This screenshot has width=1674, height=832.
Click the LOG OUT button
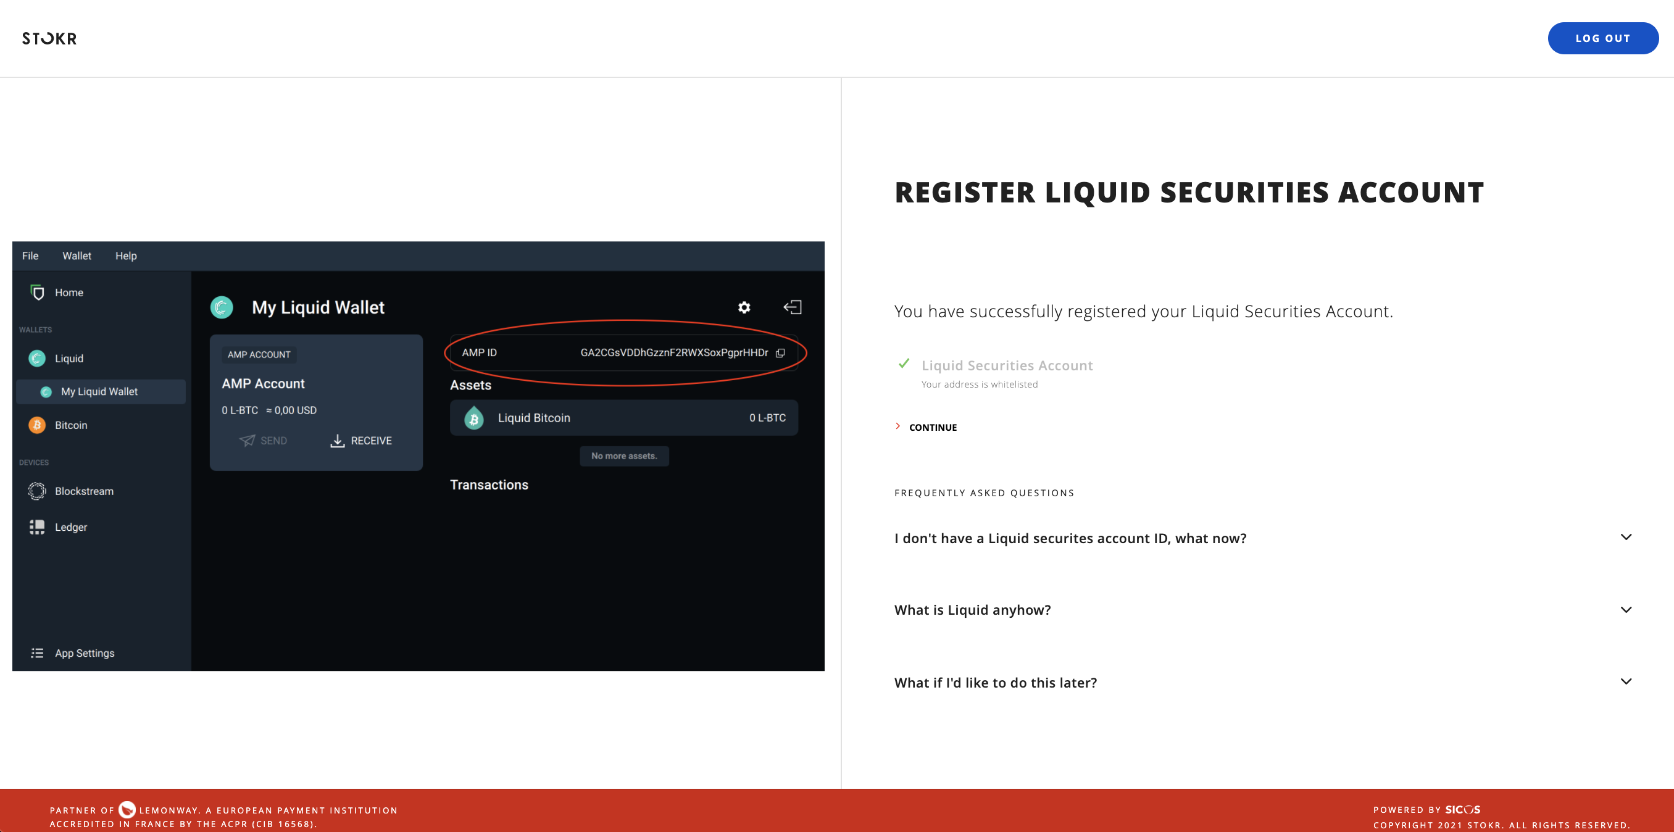[x=1602, y=38]
